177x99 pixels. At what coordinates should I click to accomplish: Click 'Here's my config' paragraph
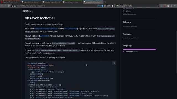click(45, 57)
